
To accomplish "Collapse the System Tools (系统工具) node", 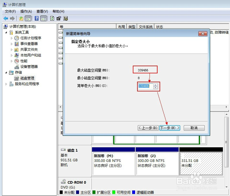I will (6, 32).
